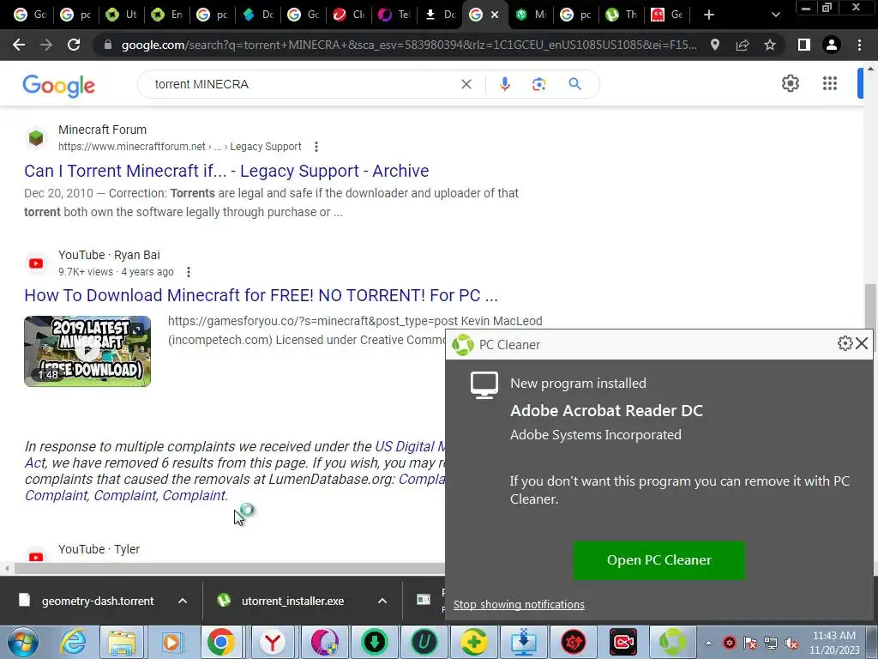The image size is (878, 659).
Task: Switch to the 'Mi' browser tab
Action: pos(531,15)
